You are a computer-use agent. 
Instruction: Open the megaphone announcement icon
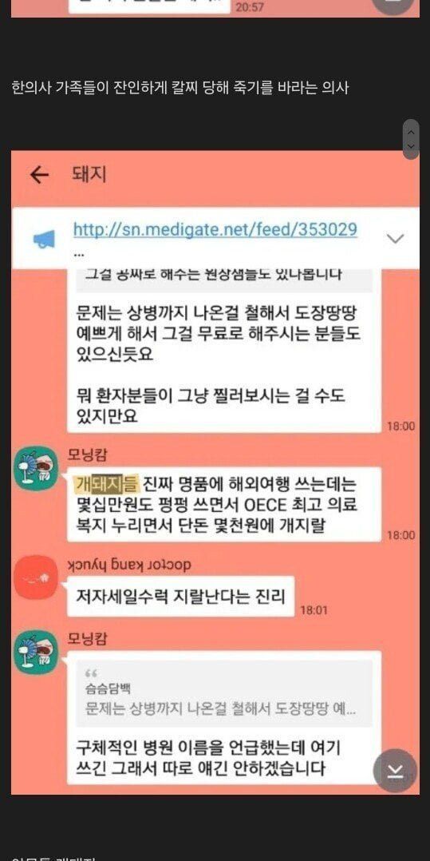tap(45, 240)
